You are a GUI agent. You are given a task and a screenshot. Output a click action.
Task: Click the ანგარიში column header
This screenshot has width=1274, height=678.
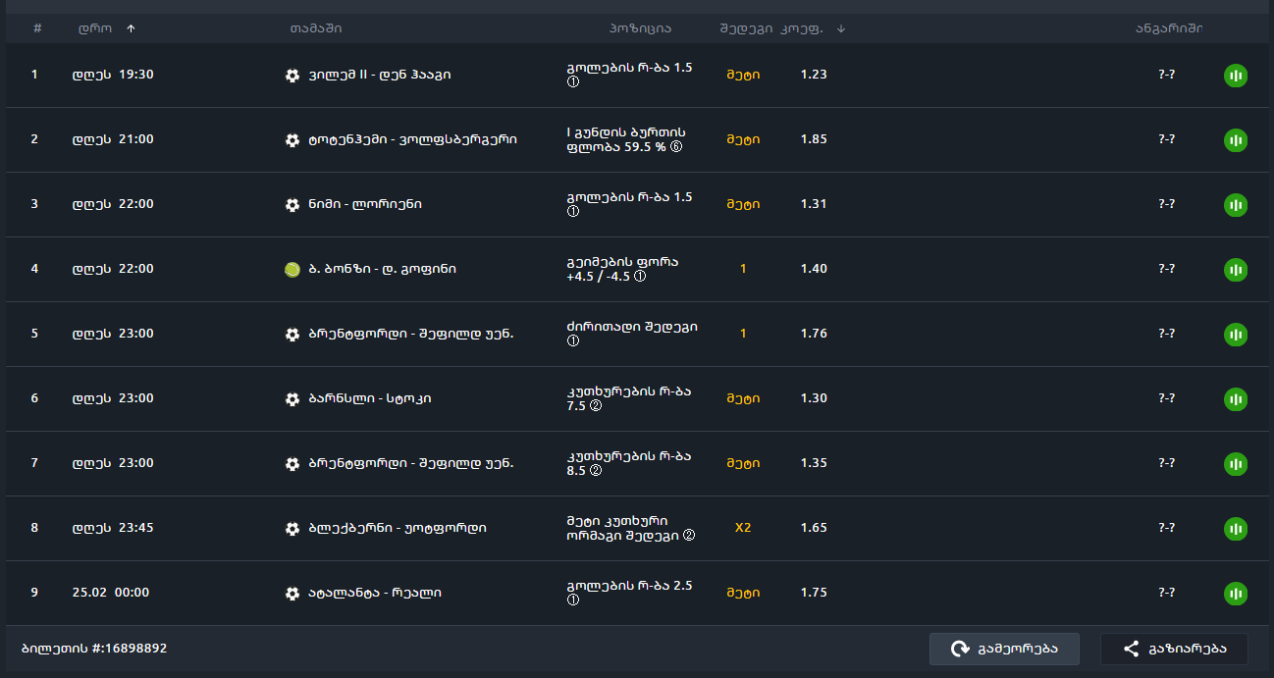(1169, 28)
